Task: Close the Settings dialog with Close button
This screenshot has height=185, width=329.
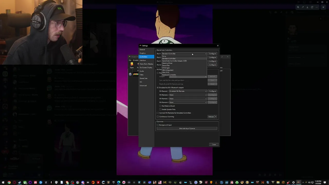Action: tap(214, 144)
